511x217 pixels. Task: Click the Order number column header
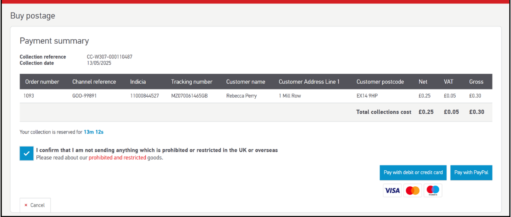point(42,82)
